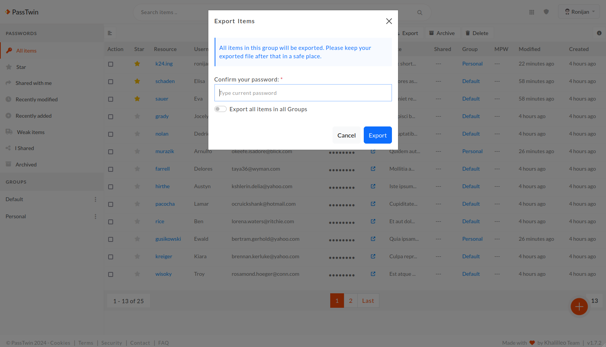Toggle Export all items in all Groups
Viewport: 606px width, 347px height.
(220, 109)
